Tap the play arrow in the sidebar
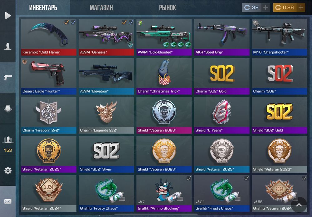Viewport: 312px width, 217px height. [x=8, y=16]
